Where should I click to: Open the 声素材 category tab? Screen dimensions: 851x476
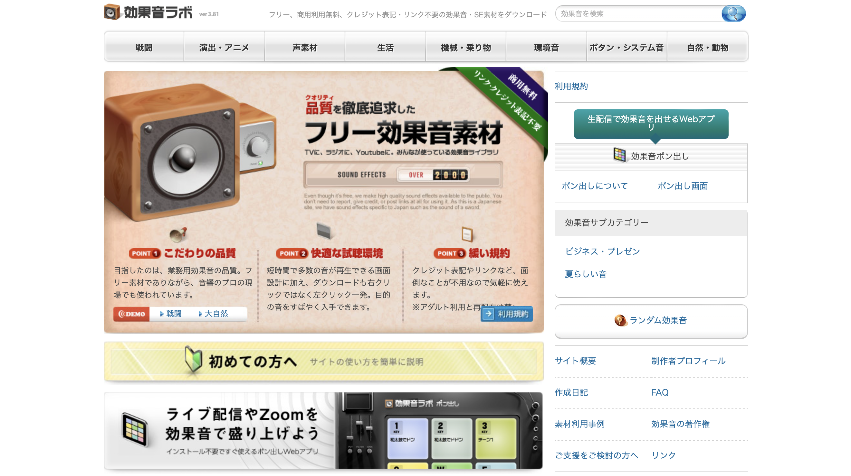pyautogui.click(x=305, y=47)
